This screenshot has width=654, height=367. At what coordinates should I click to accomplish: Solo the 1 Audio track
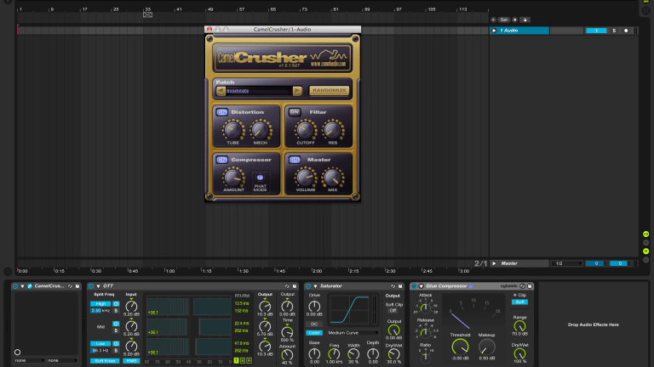[x=614, y=31]
